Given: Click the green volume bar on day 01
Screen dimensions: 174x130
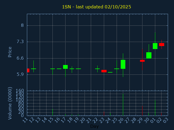Looking at the screenshot, I should point(155,108).
